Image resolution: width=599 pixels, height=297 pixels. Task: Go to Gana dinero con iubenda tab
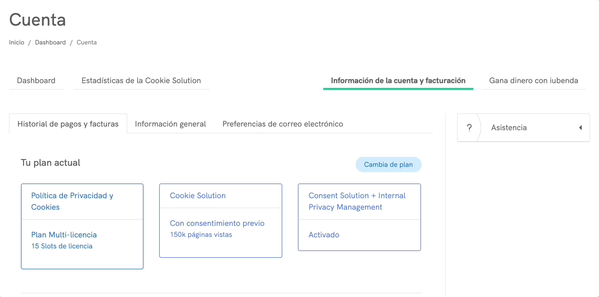(x=534, y=81)
